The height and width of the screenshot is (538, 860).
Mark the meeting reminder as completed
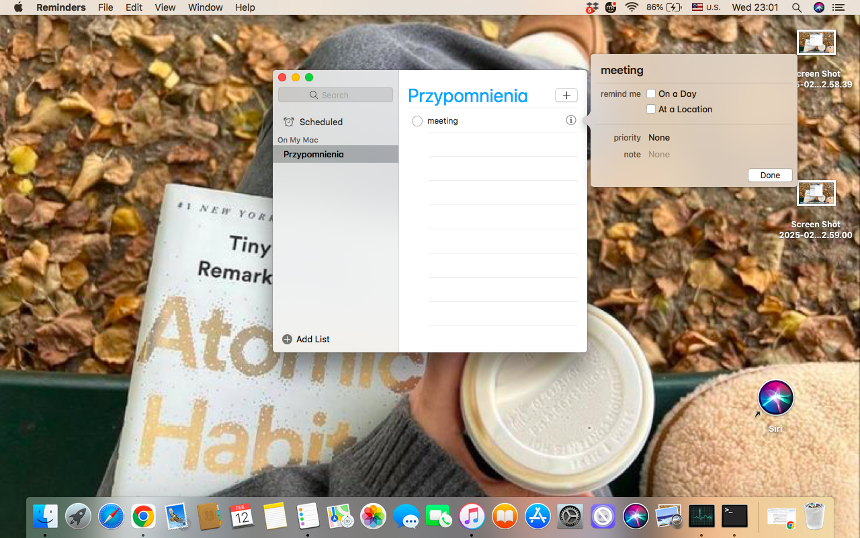417,121
